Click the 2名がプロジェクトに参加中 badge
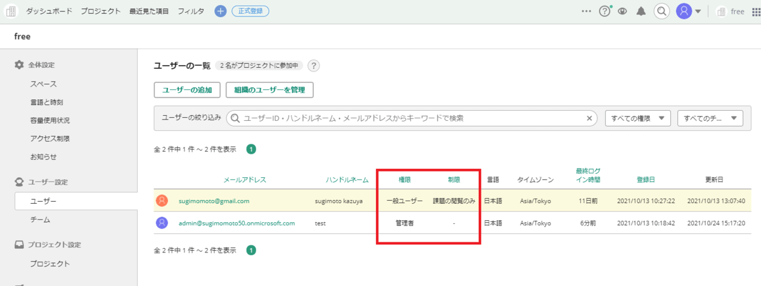Viewport: 761px width, 286px height. point(259,66)
